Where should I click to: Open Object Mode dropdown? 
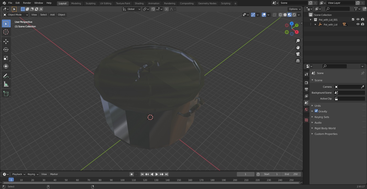16,15
